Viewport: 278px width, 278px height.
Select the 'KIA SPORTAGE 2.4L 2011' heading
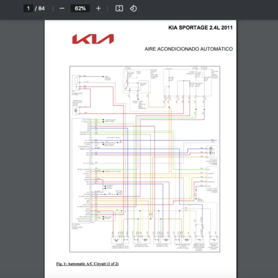[x=200, y=28]
